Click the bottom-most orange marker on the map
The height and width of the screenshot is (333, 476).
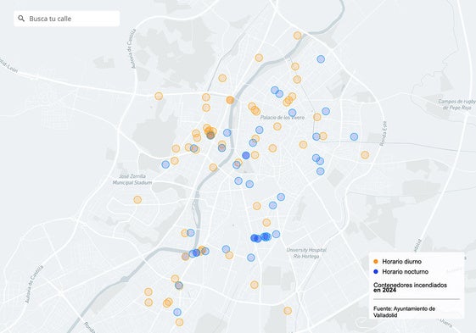(179, 322)
